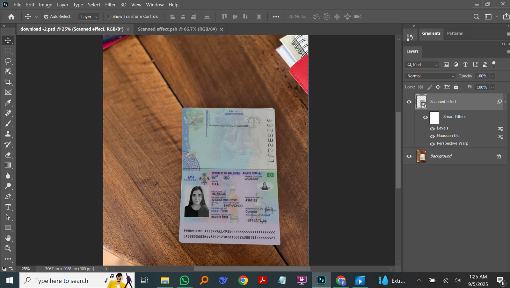Open Google Chrome from the taskbar
This screenshot has height=288, width=510.
pos(243,280)
